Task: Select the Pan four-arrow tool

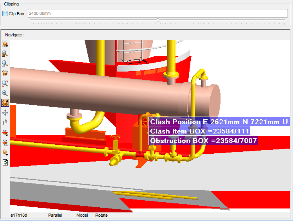Action: click(x=5, y=113)
